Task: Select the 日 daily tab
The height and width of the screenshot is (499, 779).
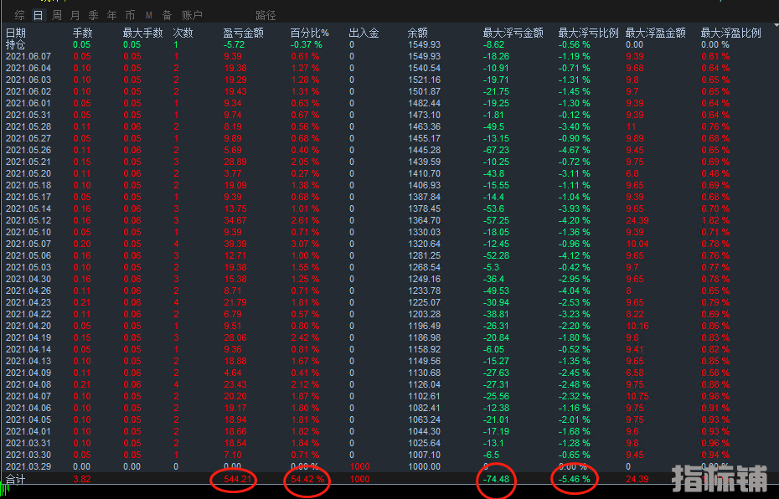Action: (x=39, y=15)
